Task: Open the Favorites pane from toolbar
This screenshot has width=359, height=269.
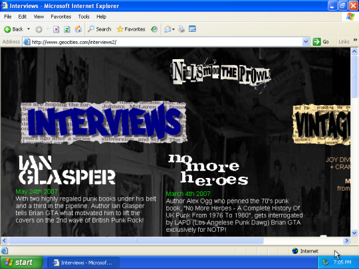Action: pyautogui.click(x=131, y=29)
